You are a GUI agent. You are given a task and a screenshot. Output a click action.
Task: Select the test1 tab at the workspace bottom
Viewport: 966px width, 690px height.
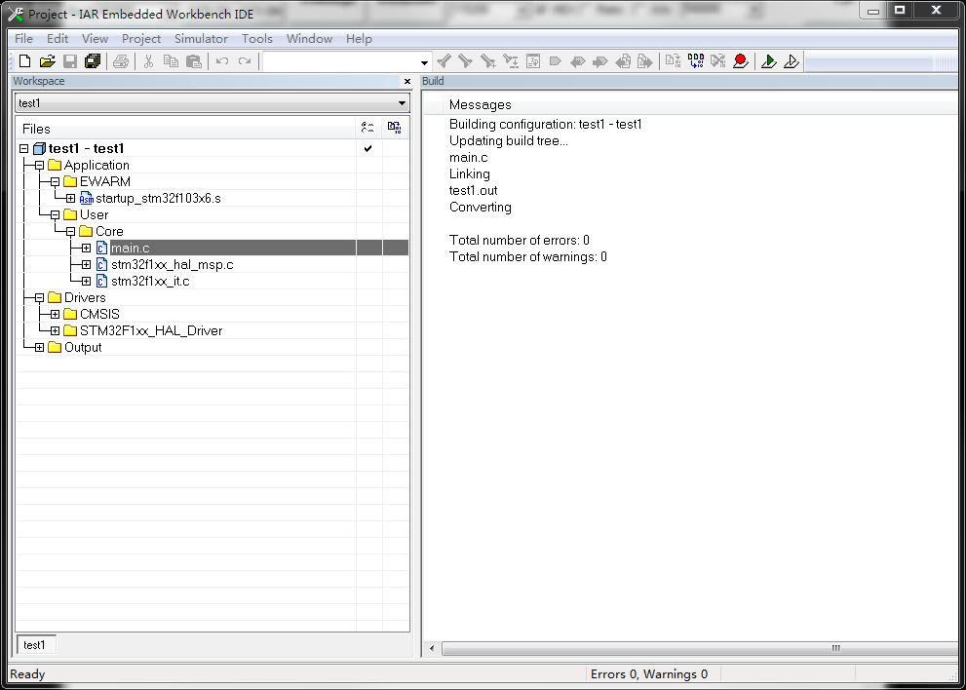[35, 644]
